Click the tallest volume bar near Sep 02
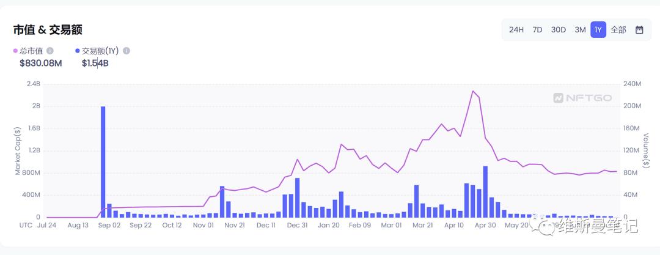660x255 pixels. point(103,161)
